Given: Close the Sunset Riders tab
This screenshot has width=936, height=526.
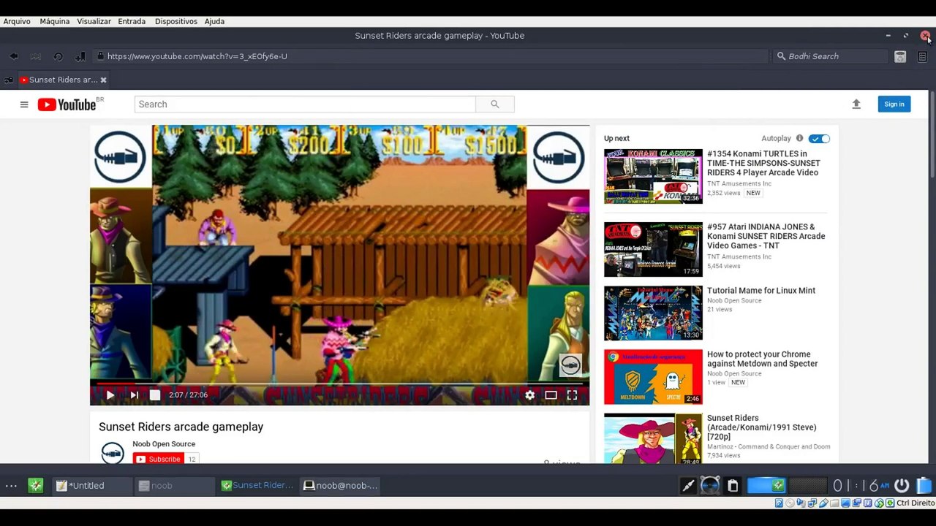Looking at the screenshot, I should tap(103, 80).
